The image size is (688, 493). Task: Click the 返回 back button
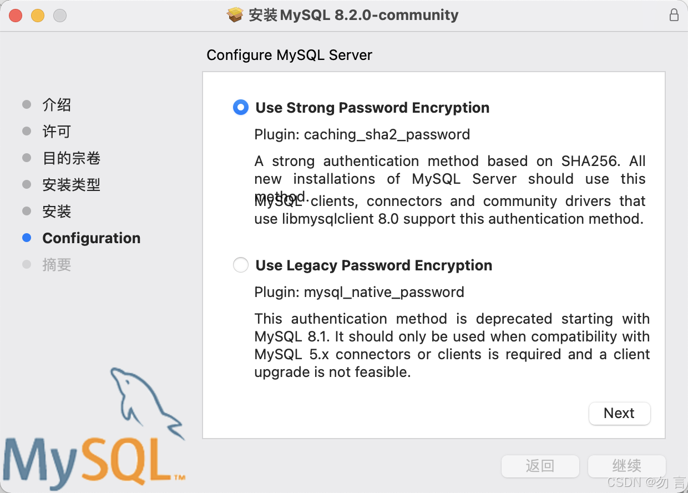click(540, 466)
